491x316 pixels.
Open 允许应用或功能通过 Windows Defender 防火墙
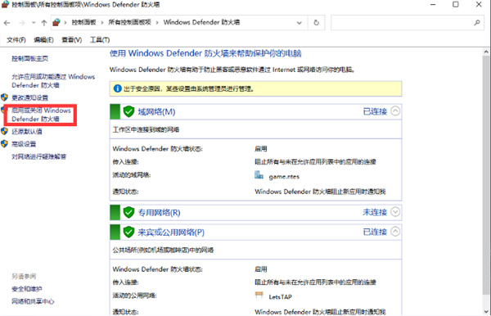click(53, 81)
